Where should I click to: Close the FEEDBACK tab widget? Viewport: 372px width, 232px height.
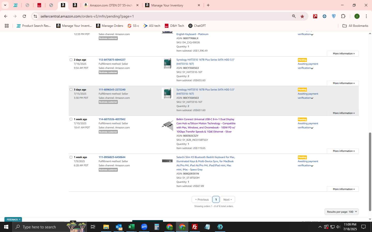[x=20, y=220]
